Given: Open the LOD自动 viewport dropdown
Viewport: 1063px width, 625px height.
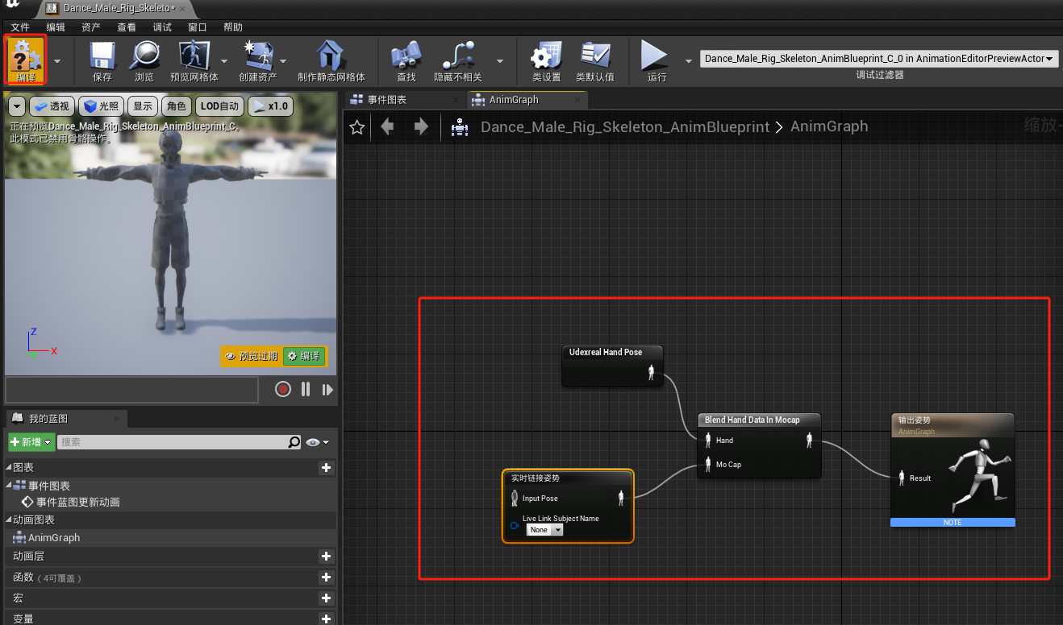Looking at the screenshot, I should pos(220,106).
